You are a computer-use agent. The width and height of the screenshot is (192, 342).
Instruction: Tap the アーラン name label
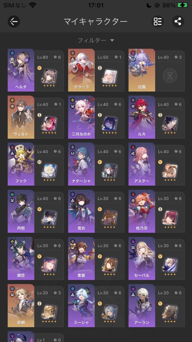[x=142, y=322]
